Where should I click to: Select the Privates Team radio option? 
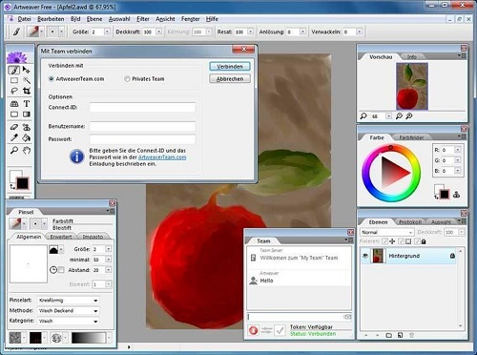coord(127,79)
